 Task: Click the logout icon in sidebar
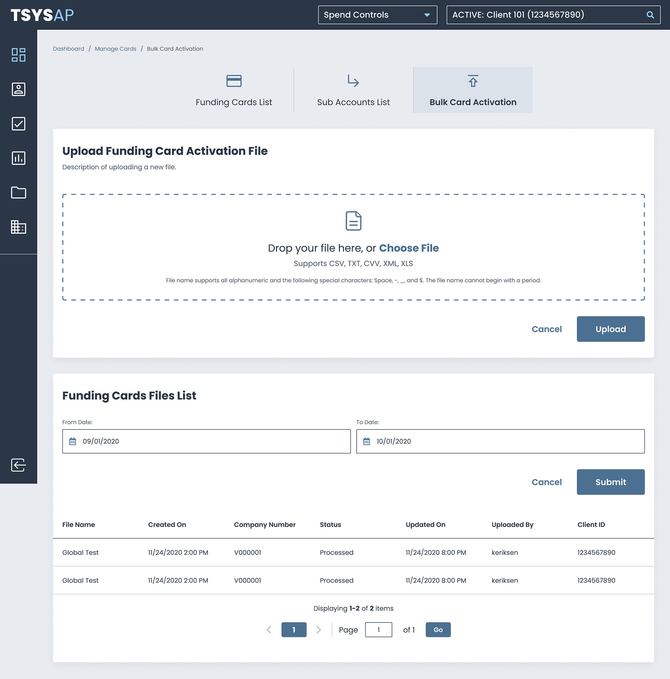coord(18,465)
